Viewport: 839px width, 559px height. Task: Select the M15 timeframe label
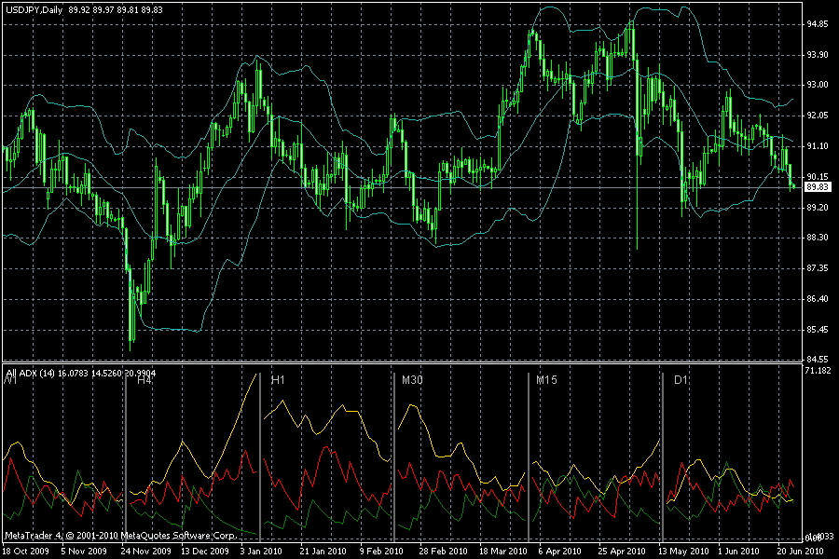point(546,380)
